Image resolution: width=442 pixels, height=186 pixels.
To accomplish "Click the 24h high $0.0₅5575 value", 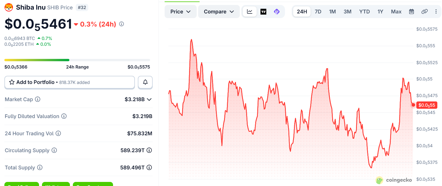I will pyautogui.click(x=139, y=67).
